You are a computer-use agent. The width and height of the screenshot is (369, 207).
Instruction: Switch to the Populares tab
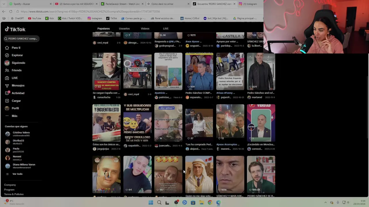(x=103, y=29)
